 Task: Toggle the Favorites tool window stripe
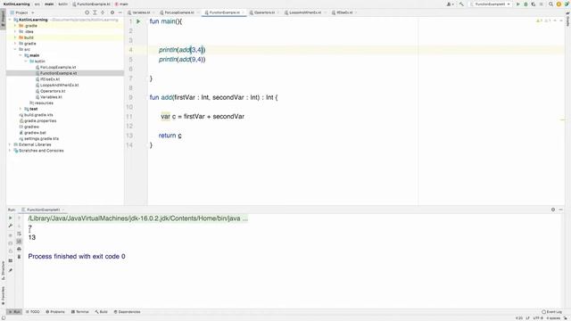point(3,295)
